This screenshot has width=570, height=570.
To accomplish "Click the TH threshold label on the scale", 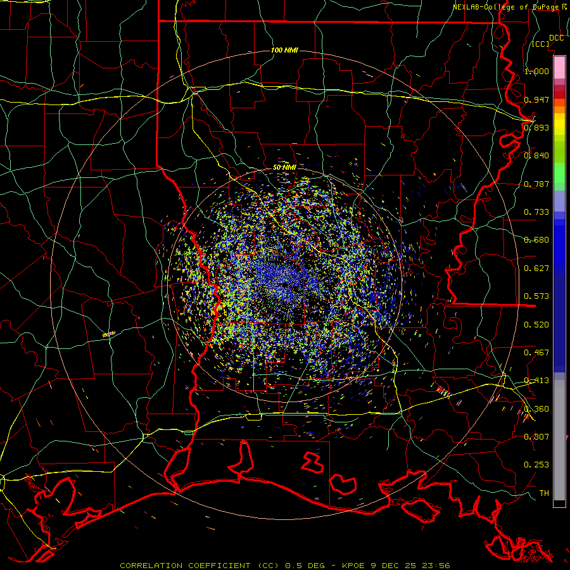I will [x=544, y=493].
